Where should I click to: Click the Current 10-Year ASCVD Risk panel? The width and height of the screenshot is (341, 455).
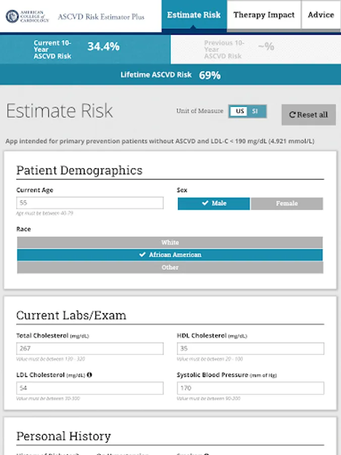(85, 49)
